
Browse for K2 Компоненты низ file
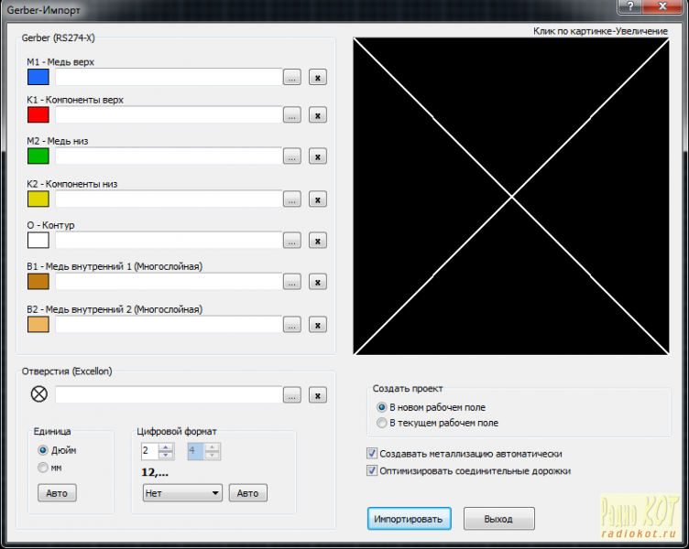[x=291, y=199]
